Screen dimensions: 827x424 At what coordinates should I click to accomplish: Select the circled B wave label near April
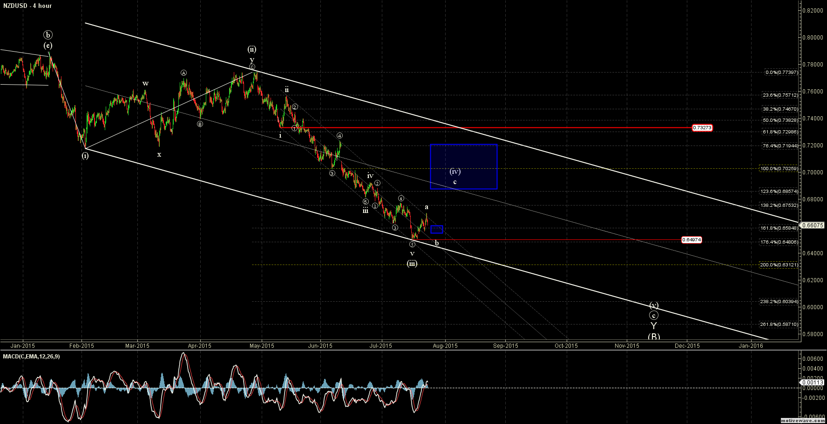200,124
